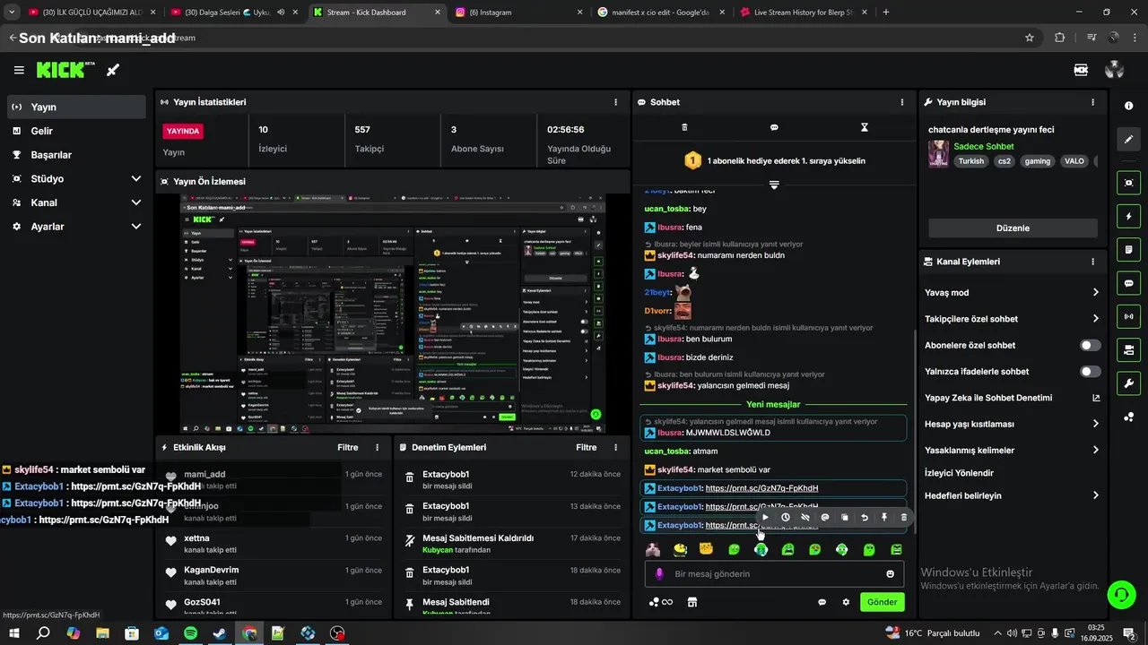
Task: Open Kanal Eylemleri three-dot menu
Action: coord(1092,262)
